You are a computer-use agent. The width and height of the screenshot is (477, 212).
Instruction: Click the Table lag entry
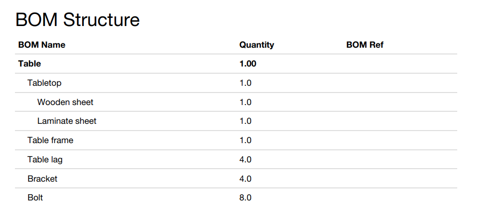[x=45, y=159]
